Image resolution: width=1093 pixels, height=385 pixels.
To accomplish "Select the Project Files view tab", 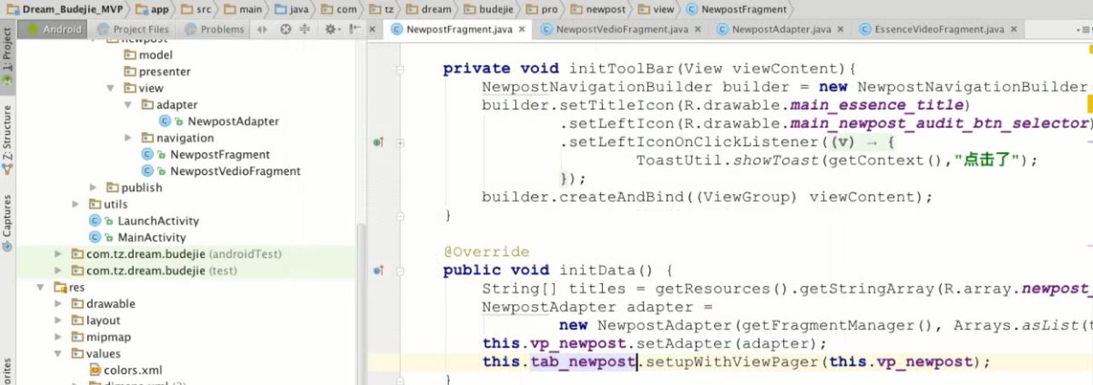I will coord(132,29).
